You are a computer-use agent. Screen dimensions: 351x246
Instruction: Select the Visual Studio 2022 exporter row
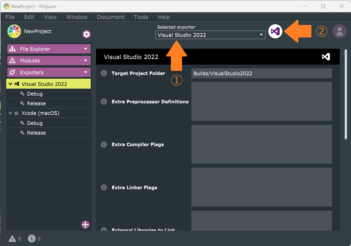tap(48, 84)
